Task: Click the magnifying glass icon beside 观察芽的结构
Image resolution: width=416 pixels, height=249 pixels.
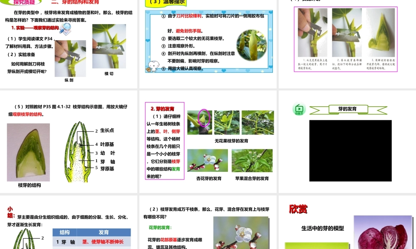Action: pyautogui.click(x=65, y=29)
